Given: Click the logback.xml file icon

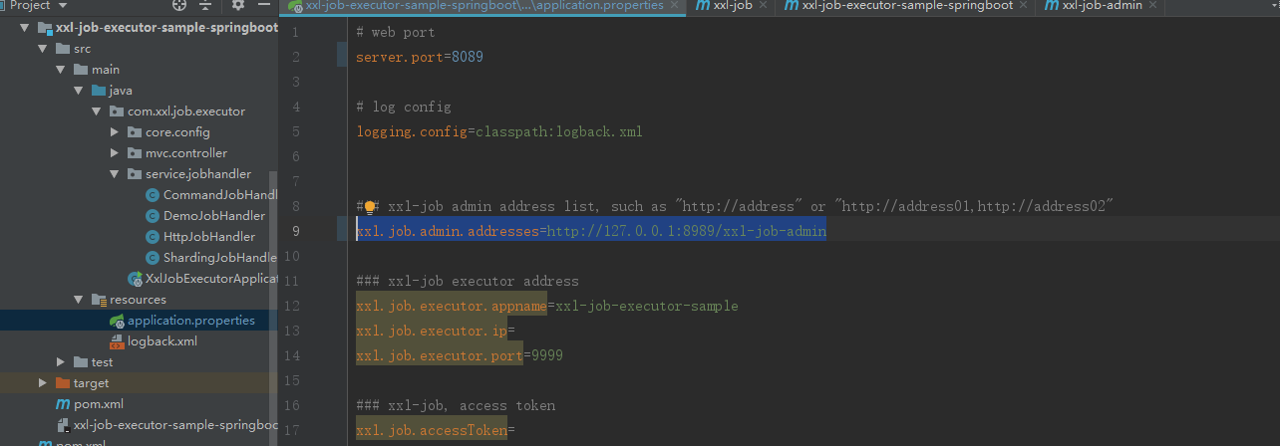Looking at the screenshot, I should tap(117, 341).
